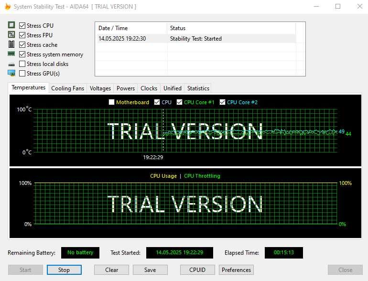Minimize the System Stability Test window
Screen dimensions: 368x281
pos(316,6)
